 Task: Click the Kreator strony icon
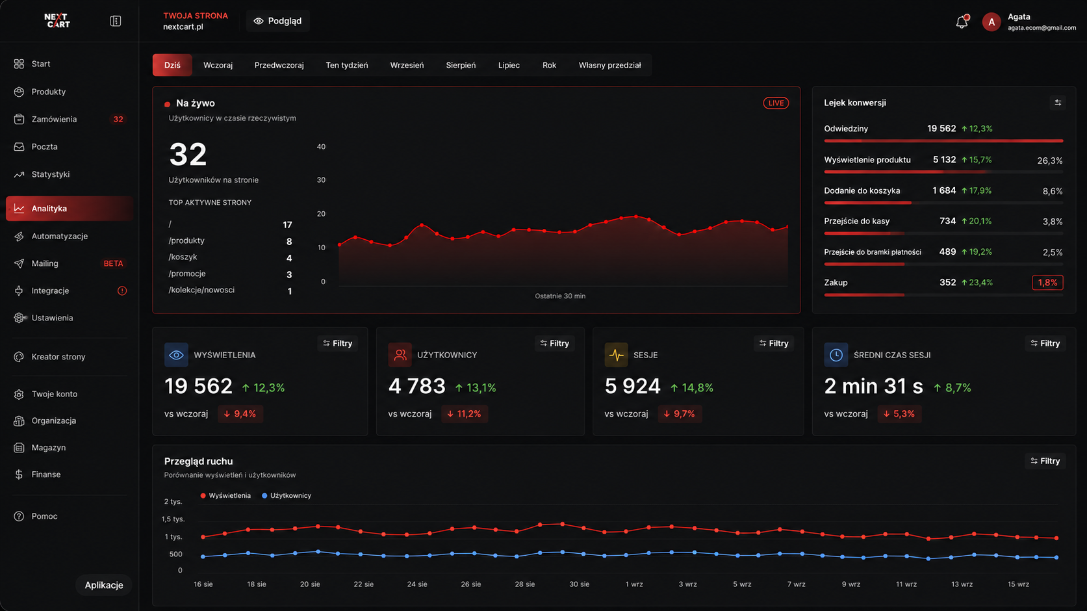pos(19,357)
